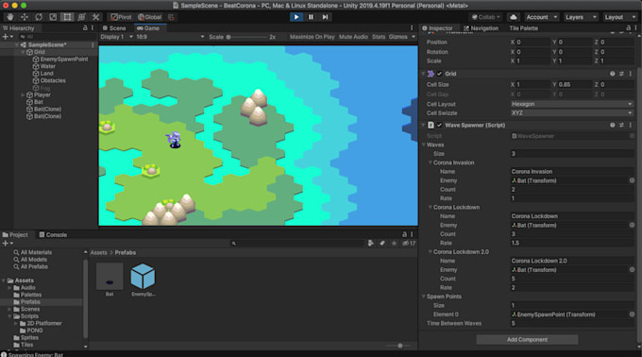
Task: Collapse the Corona Lockdown 2.0 entry
Action: [430, 252]
